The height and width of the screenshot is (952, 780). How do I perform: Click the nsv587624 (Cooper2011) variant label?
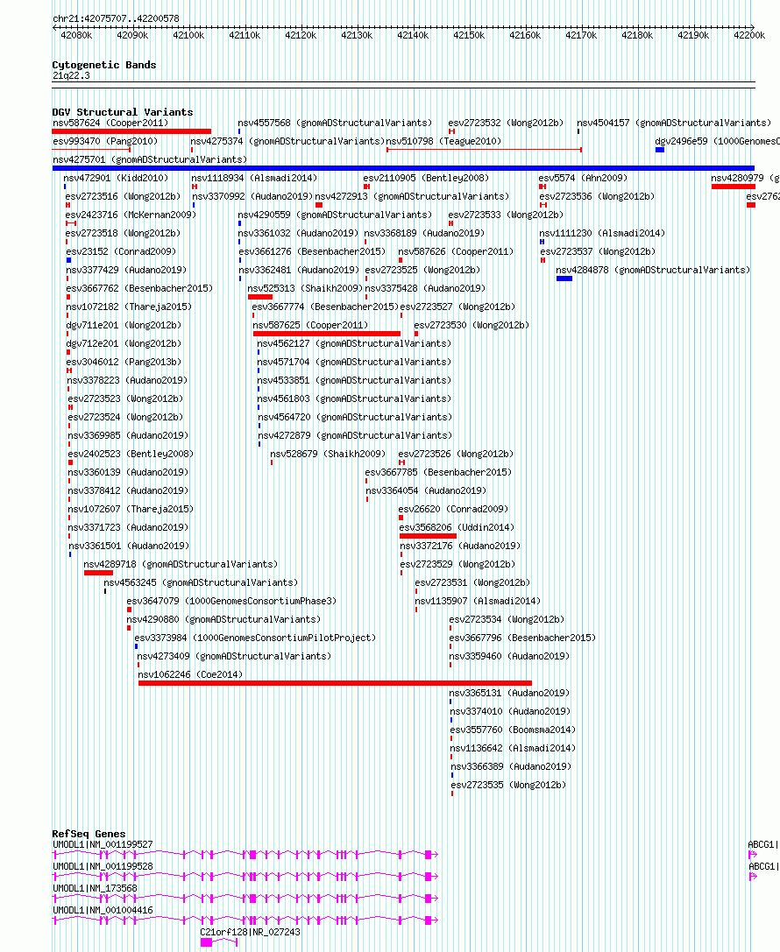tap(110, 123)
